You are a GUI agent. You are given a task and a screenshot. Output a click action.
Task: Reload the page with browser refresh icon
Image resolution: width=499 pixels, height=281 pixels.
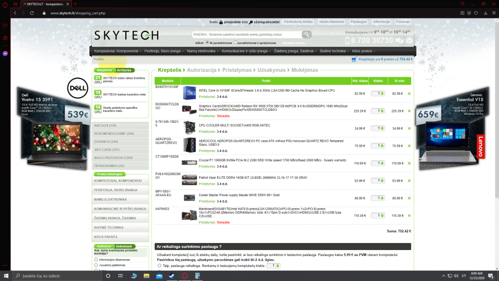click(x=32, y=13)
